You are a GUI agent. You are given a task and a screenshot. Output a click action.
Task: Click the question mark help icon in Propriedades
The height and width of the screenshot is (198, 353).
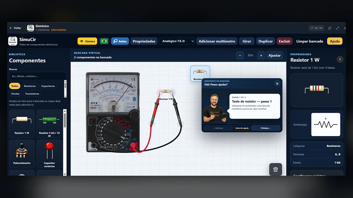pos(340,59)
